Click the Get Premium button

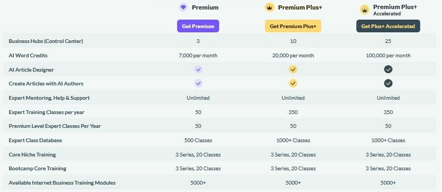click(198, 26)
